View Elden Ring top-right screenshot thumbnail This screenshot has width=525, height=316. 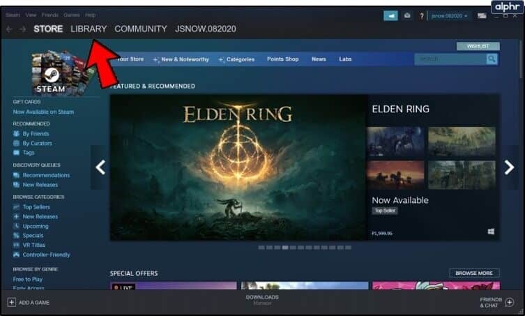[462, 142]
